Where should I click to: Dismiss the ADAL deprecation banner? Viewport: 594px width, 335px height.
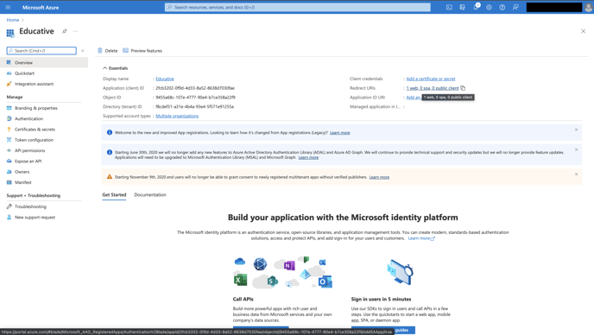576,149
